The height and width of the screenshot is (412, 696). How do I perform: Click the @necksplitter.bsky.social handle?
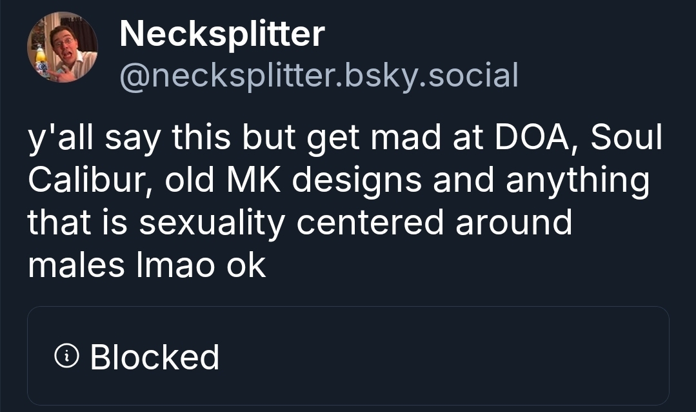(x=319, y=76)
